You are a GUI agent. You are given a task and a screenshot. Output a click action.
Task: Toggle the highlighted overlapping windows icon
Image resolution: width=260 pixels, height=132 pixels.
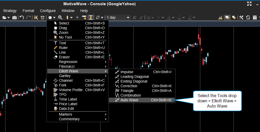(x=227, y=17)
